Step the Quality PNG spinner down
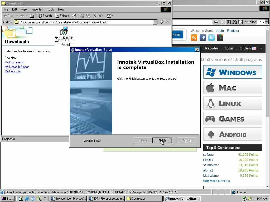Viewport: 270px width, 202px height. 267,23
